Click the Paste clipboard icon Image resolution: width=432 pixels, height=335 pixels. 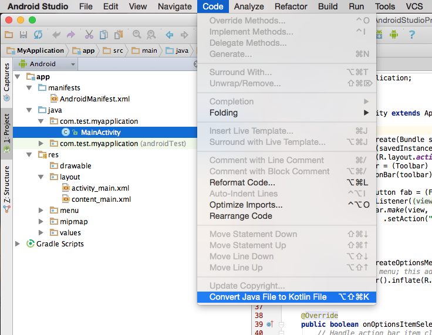point(119,35)
